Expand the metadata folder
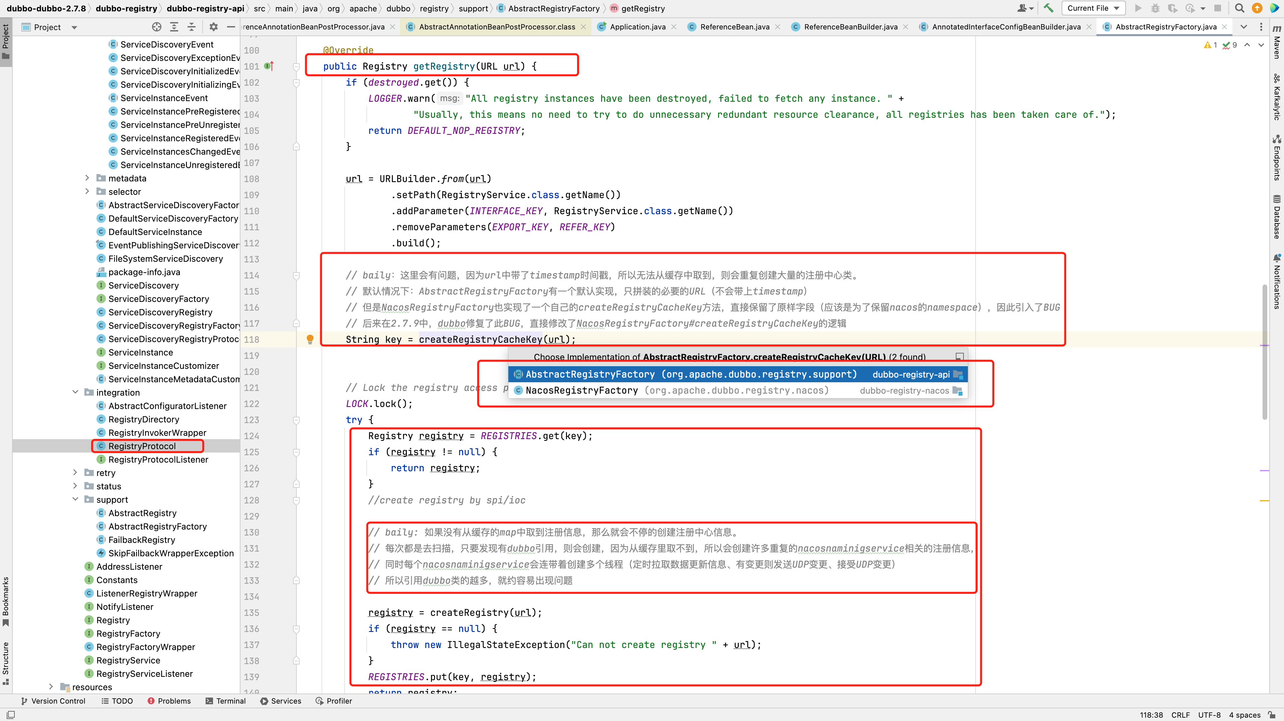This screenshot has height=721, width=1284. click(x=87, y=178)
